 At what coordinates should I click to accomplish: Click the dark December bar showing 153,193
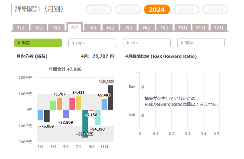click(110, 98)
